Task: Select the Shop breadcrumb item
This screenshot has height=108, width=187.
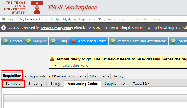Action: pyautogui.click(x=10, y=19)
